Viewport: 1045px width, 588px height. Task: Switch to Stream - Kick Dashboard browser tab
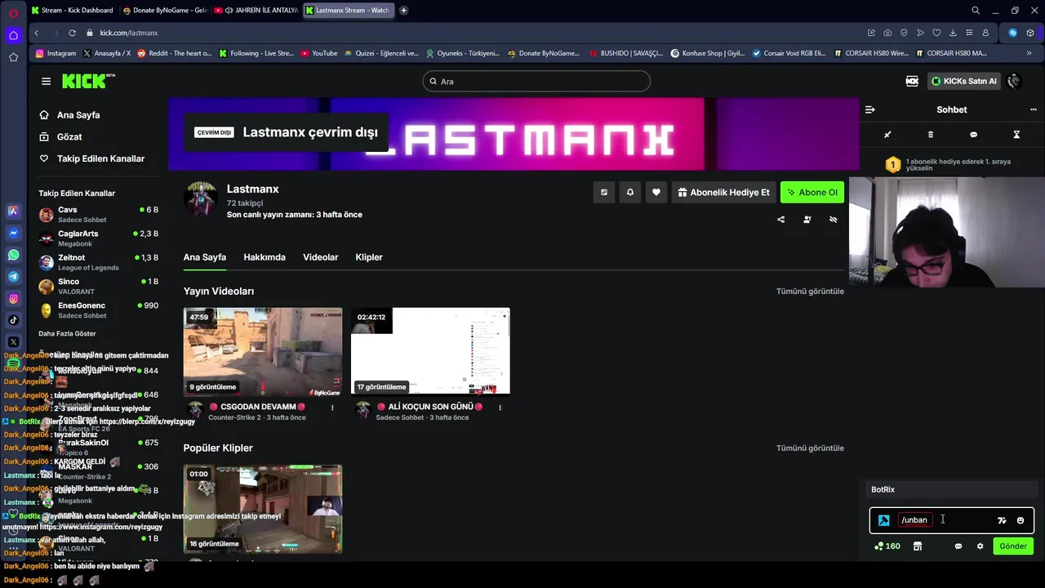72,11
